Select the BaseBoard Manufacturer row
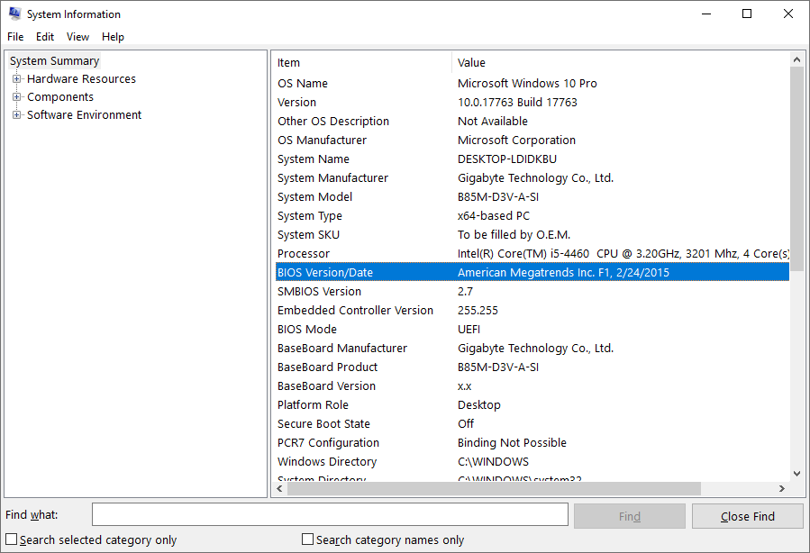 (532, 349)
